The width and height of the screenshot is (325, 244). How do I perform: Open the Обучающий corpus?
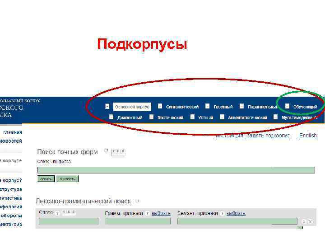pyautogui.click(x=305, y=107)
